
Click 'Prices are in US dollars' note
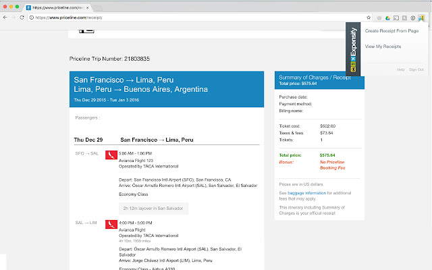pyautogui.click(x=301, y=184)
